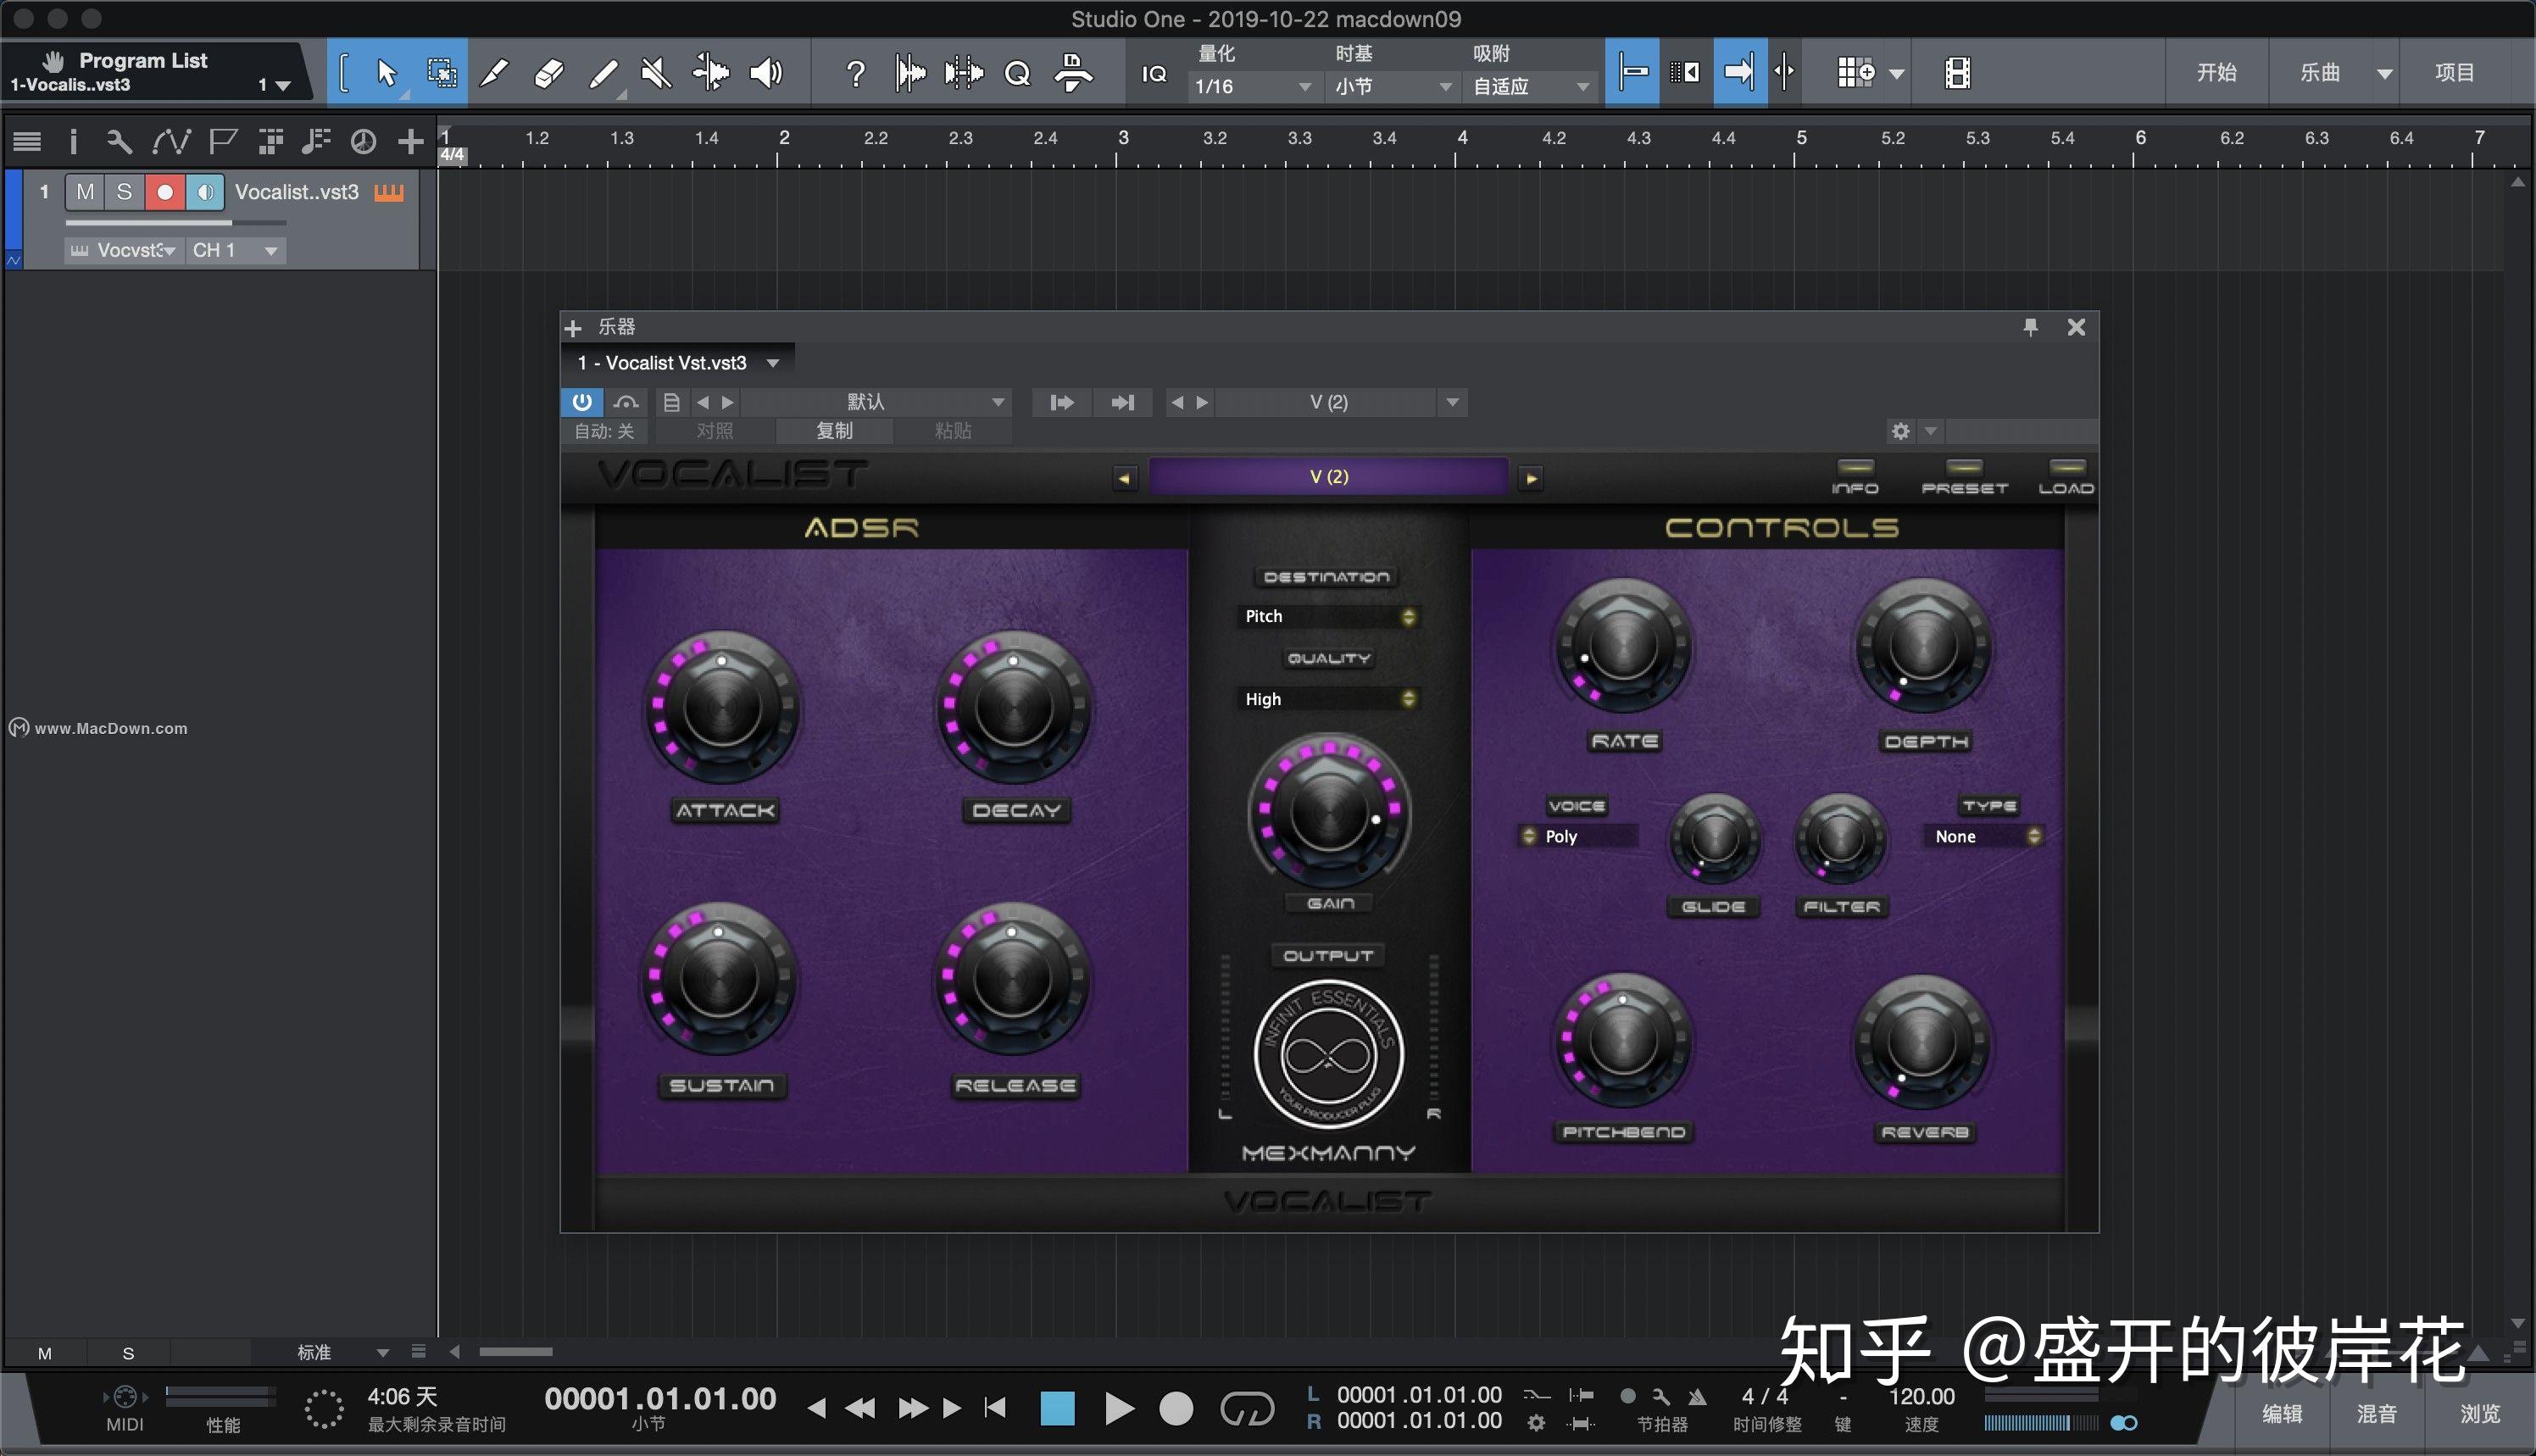The image size is (2536, 1456).
Task: Click the macro quantize Q icon
Action: click(x=1018, y=72)
